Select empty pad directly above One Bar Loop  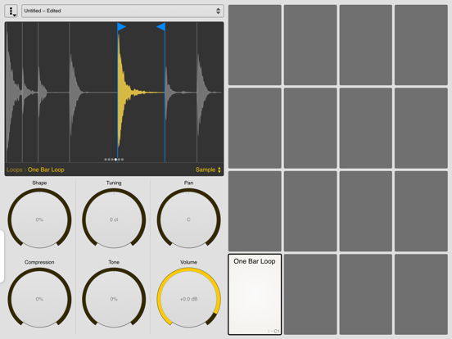pos(255,211)
